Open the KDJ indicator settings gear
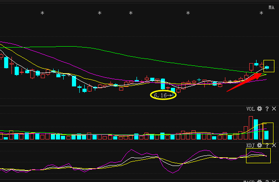The width and height of the screenshot is (279, 182). point(259,145)
